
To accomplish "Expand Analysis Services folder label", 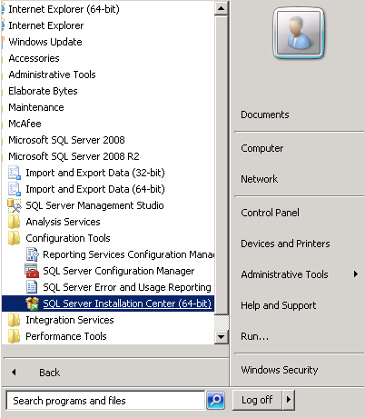I will click(x=63, y=222).
